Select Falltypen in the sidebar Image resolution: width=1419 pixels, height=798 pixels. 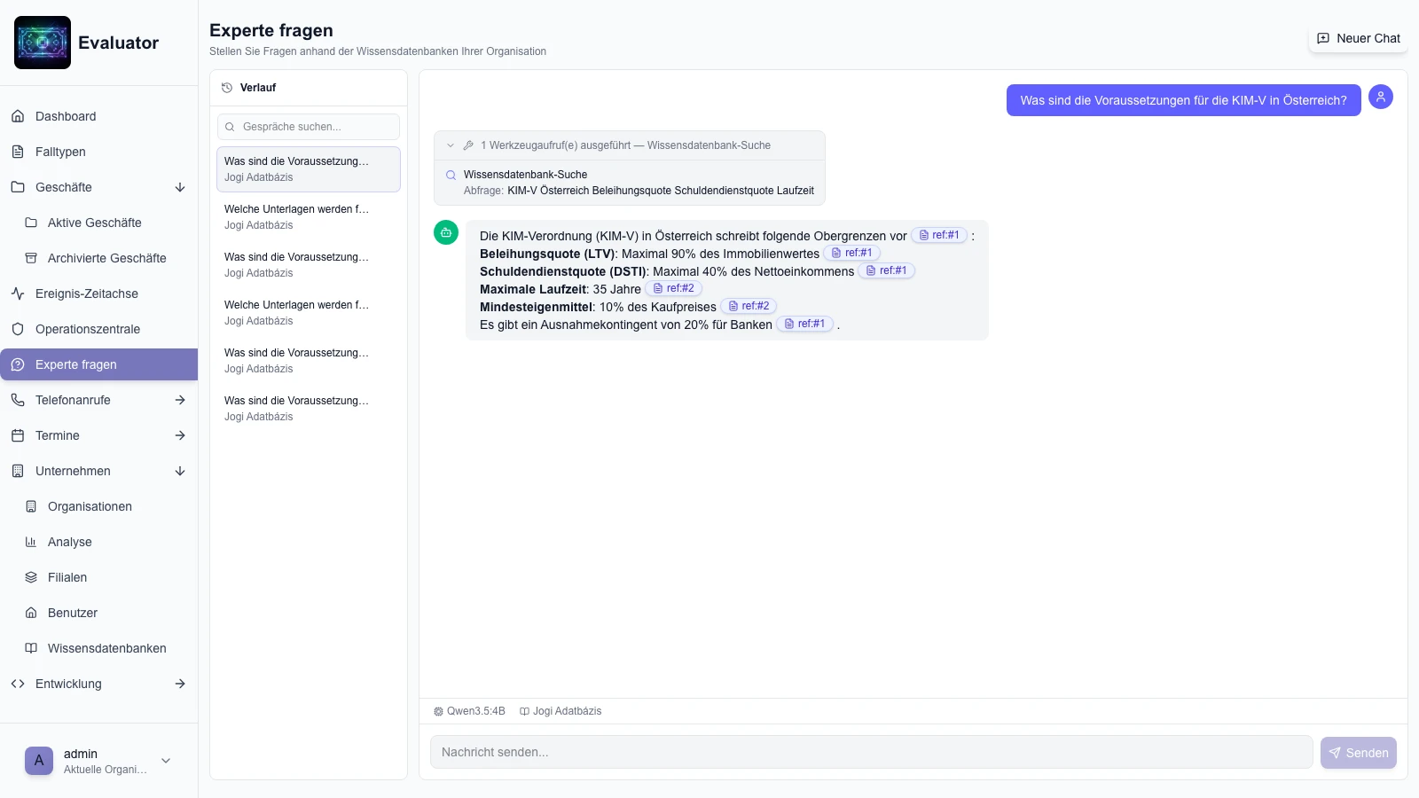(x=60, y=152)
